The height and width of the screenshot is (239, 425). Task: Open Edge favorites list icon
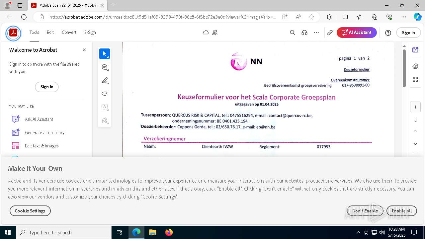click(360, 17)
